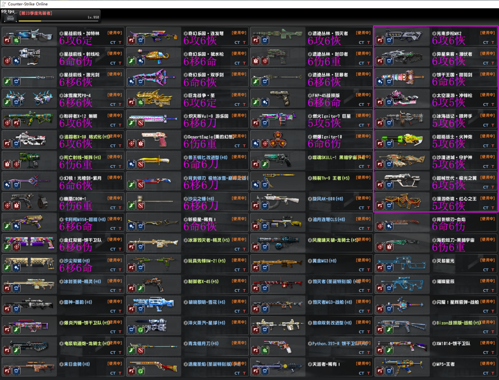This screenshot has height=380, width=499.
Task: Click the red crosshair icon on Ignite-10 card
Action: pos(265,144)
